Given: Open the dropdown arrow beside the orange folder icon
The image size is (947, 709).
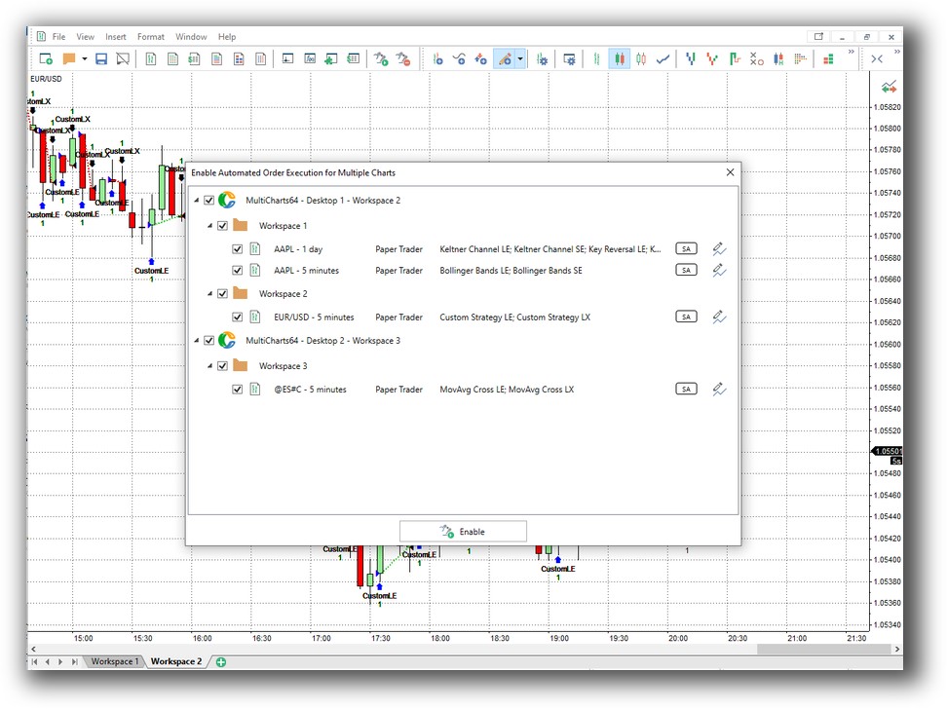Looking at the screenshot, I should click(x=85, y=59).
